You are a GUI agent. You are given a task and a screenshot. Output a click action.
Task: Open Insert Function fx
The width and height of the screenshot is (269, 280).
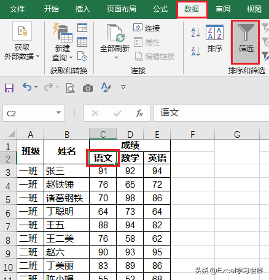(139, 113)
